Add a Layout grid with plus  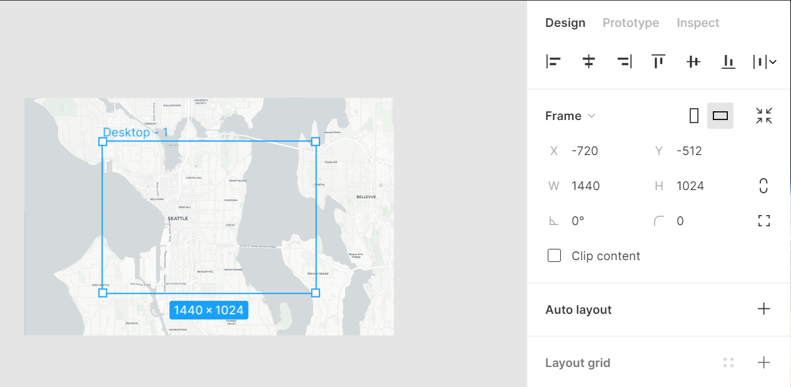(x=763, y=363)
